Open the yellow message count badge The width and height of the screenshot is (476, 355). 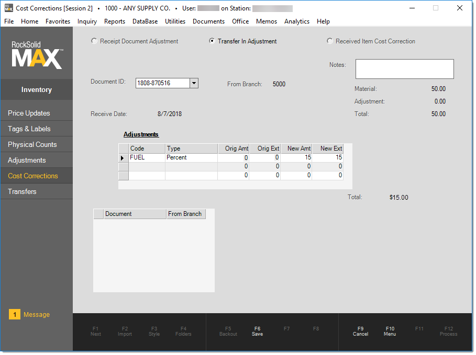[x=15, y=314]
